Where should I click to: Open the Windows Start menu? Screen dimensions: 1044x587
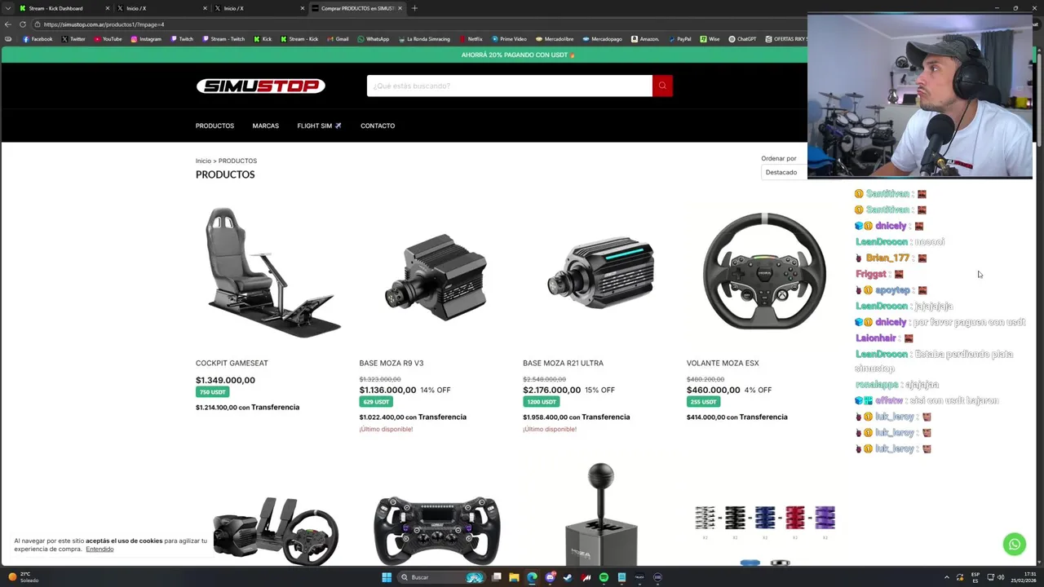click(x=387, y=577)
